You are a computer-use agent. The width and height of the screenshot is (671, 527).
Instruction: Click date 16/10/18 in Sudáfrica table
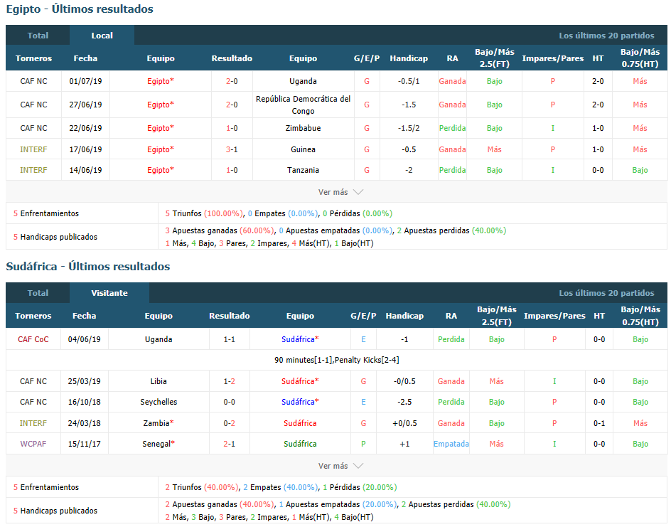[85, 402]
